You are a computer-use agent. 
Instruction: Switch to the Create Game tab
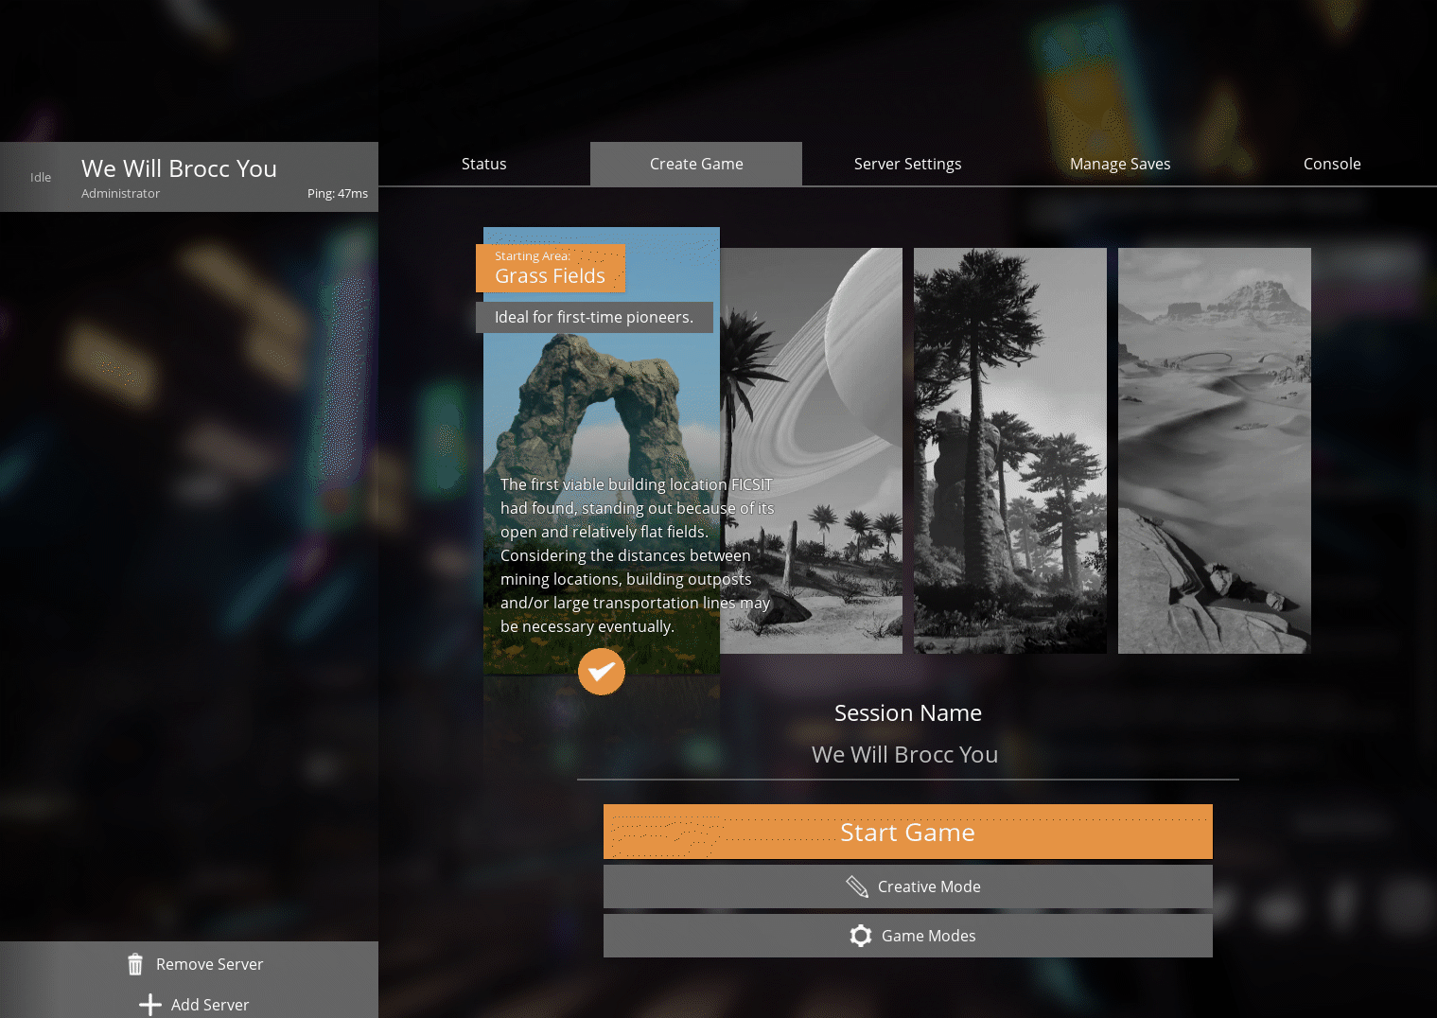coord(696,164)
